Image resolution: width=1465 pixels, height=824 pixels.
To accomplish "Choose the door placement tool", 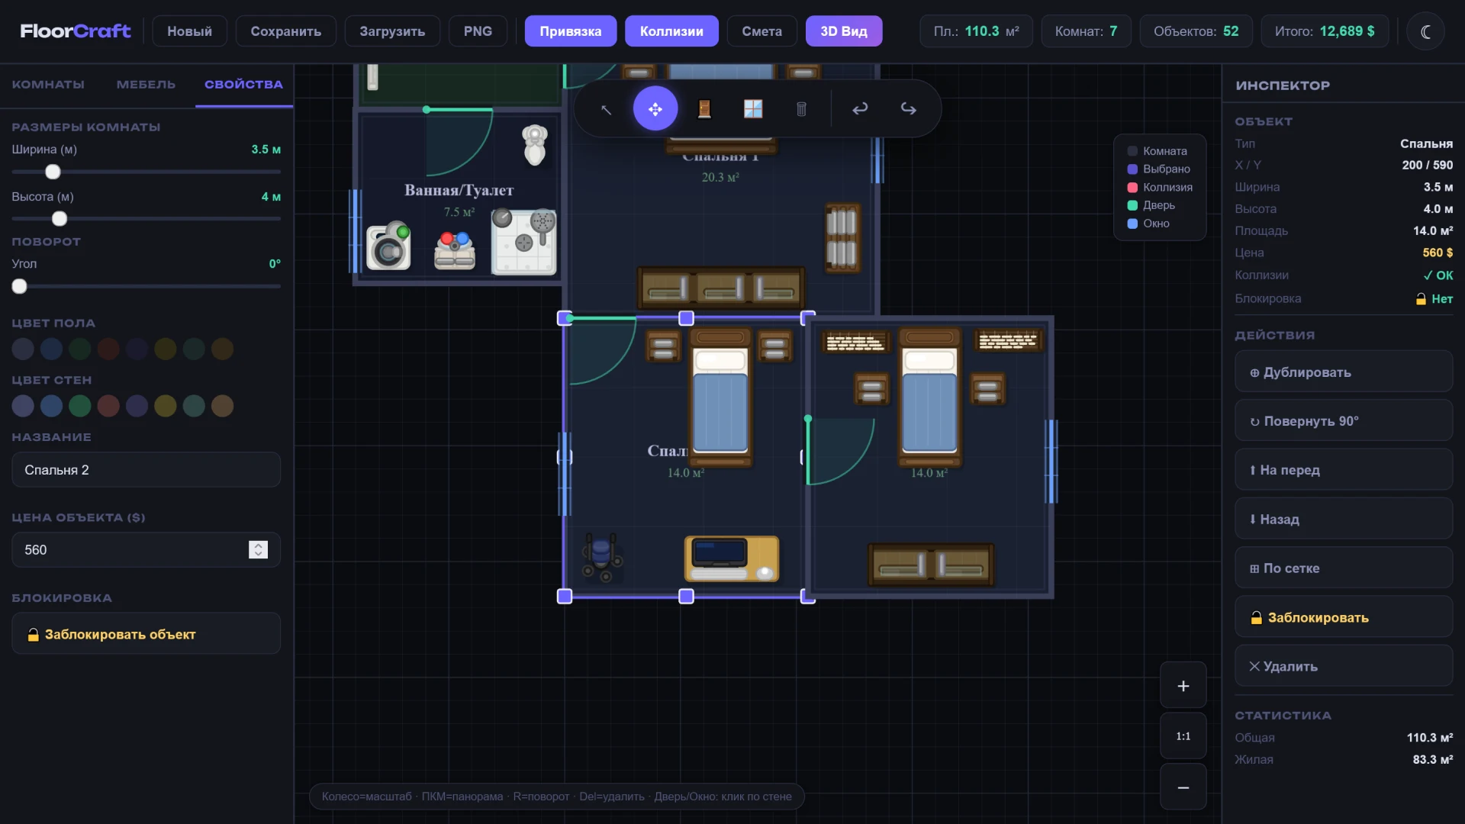I will [704, 109].
